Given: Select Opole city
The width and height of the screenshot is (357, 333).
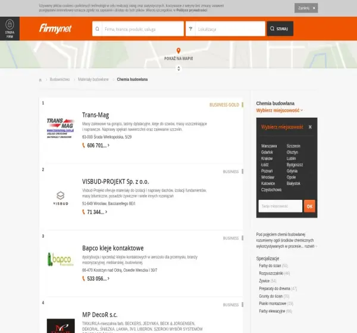Looking at the screenshot, I should coord(291,177).
